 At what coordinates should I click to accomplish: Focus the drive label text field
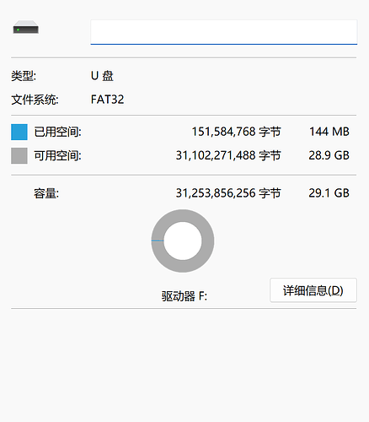coord(223,32)
